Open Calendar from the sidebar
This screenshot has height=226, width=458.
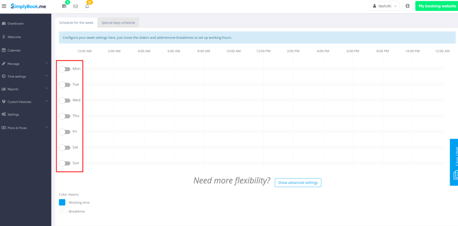pyautogui.click(x=14, y=50)
